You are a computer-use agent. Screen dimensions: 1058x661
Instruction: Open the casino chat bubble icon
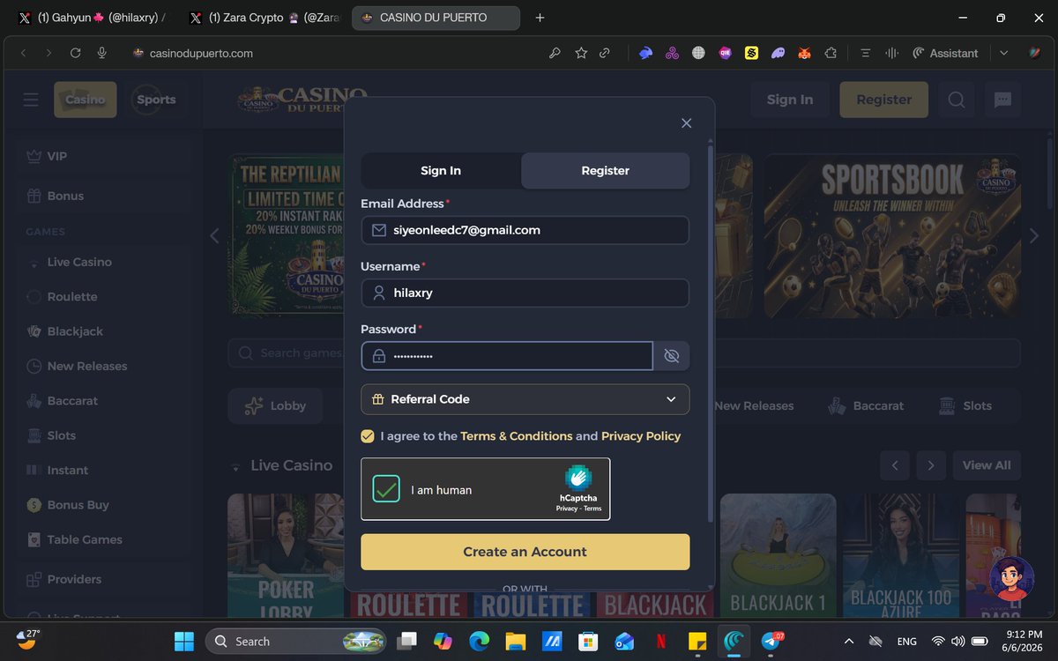click(1002, 100)
